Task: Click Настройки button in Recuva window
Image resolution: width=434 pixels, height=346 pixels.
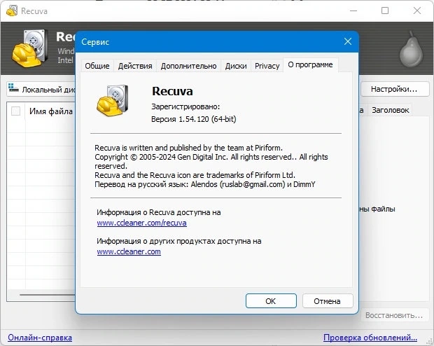Action: tap(394, 89)
